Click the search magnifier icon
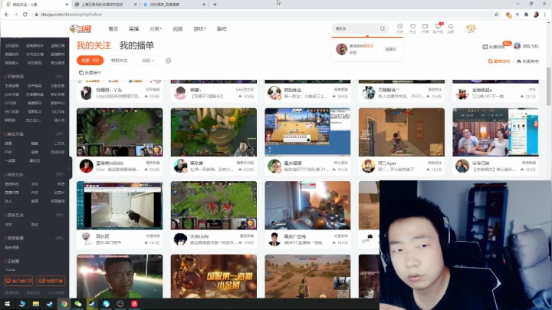 pyautogui.click(x=383, y=29)
